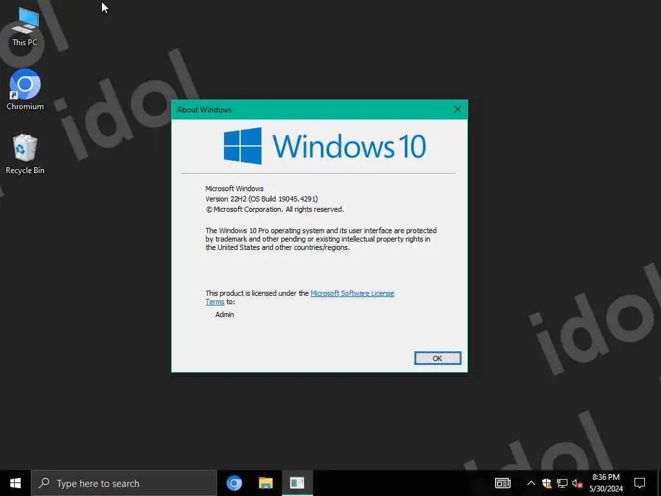Image resolution: width=661 pixels, height=496 pixels.
Task: Select the Recycle Bin desktop icon
Action: [25, 154]
